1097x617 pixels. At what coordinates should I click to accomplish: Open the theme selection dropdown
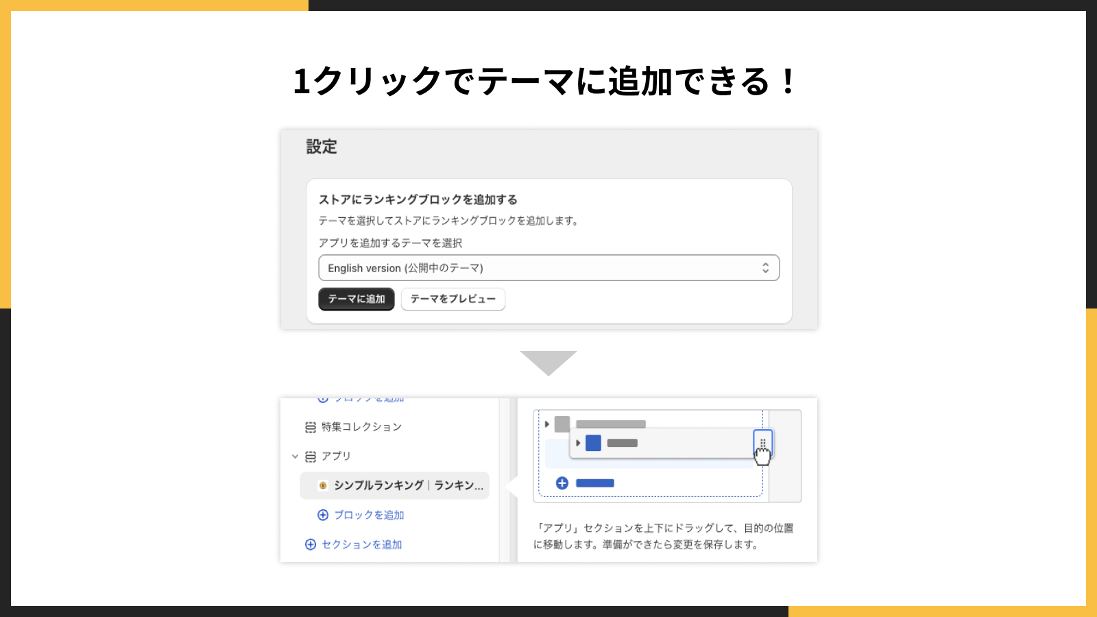tap(548, 268)
